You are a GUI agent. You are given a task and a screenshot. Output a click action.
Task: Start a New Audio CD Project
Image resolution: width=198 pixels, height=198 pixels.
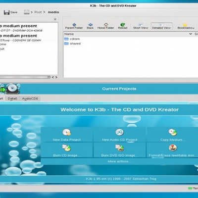[x=120, y=135]
